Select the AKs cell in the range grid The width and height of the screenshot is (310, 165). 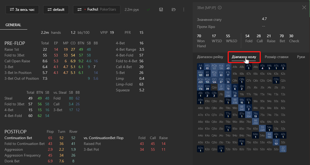click(x=207, y=67)
